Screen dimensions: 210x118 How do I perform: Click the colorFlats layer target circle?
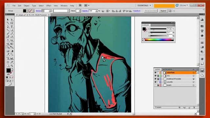[x=193, y=72]
